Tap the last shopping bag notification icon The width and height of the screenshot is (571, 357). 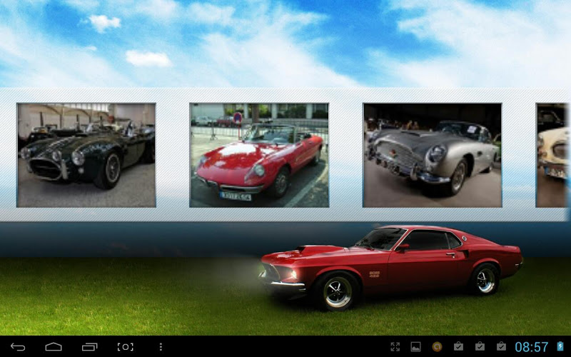tap(501, 347)
